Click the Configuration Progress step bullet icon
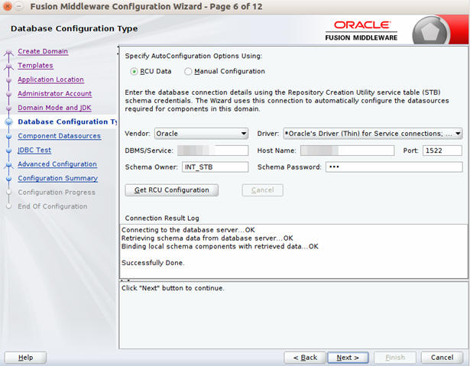The width and height of the screenshot is (470, 366). tap(8, 192)
